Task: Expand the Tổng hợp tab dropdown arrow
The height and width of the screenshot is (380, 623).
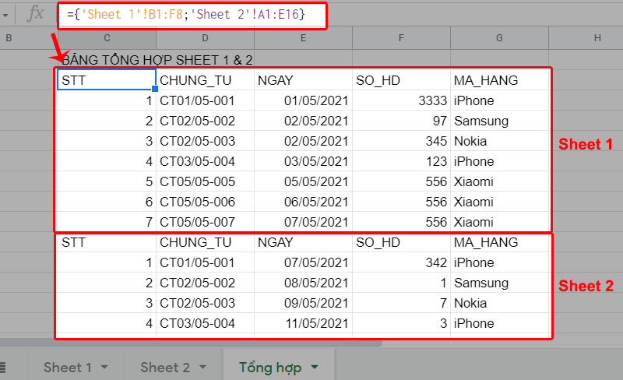Action: click(315, 368)
